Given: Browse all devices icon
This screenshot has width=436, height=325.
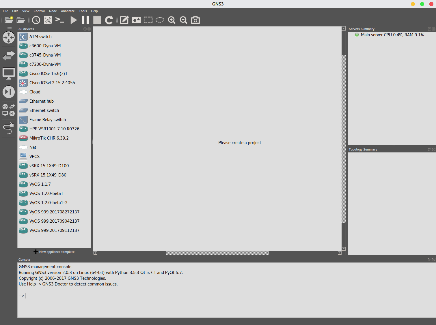Looking at the screenshot, I should (9, 110).
